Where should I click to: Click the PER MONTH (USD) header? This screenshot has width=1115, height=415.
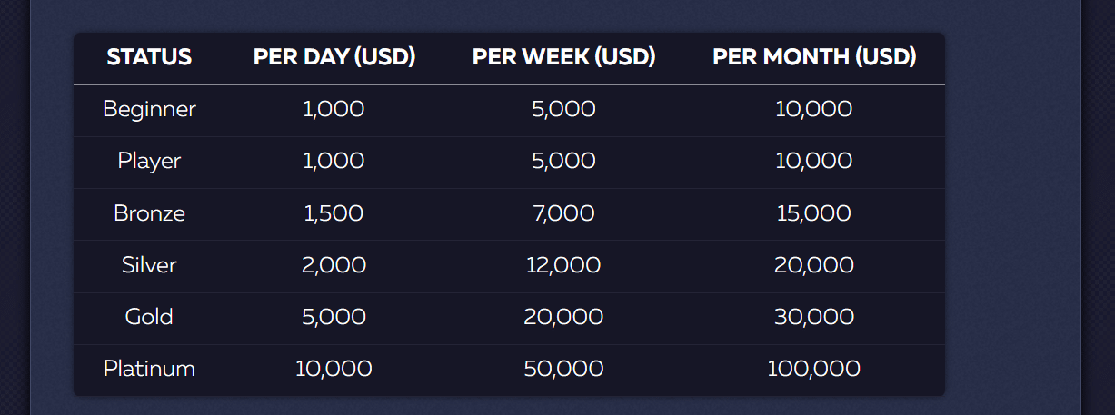click(x=814, y=57)
